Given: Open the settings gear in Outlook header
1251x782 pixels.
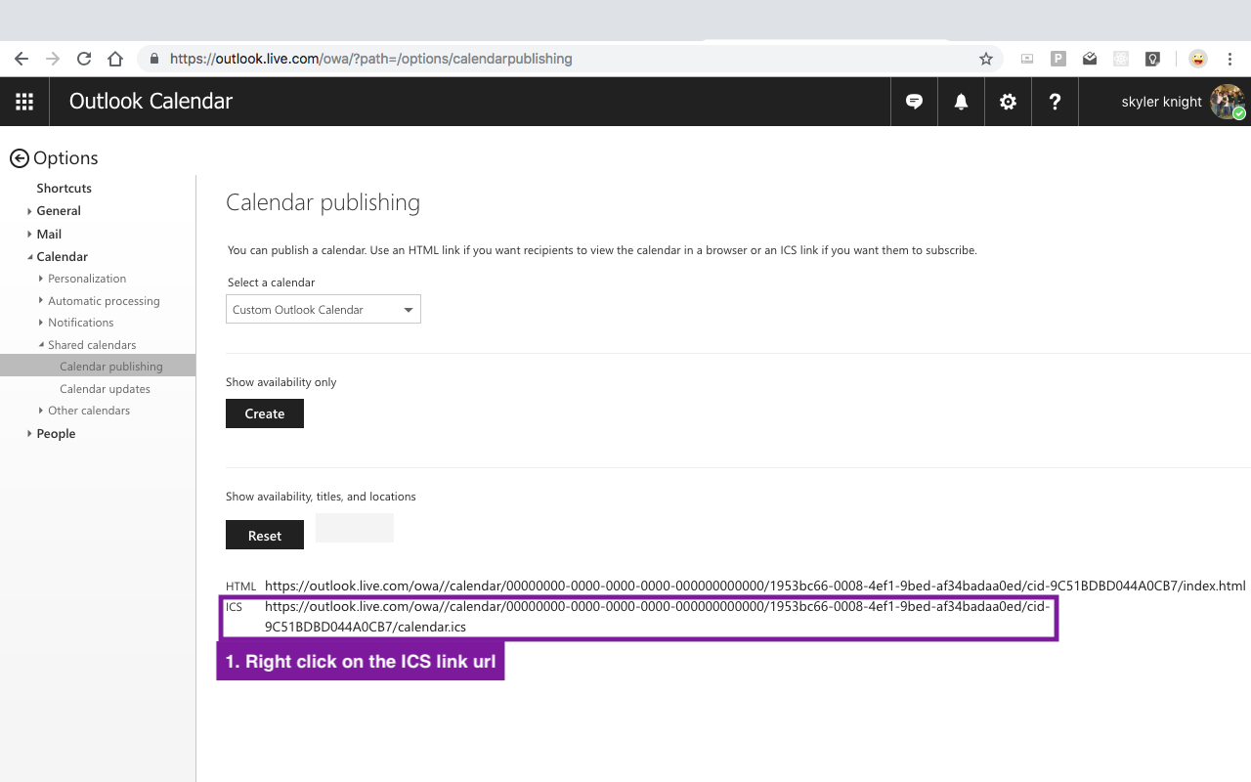Looking at the screenshot, I should point(1008,102).
